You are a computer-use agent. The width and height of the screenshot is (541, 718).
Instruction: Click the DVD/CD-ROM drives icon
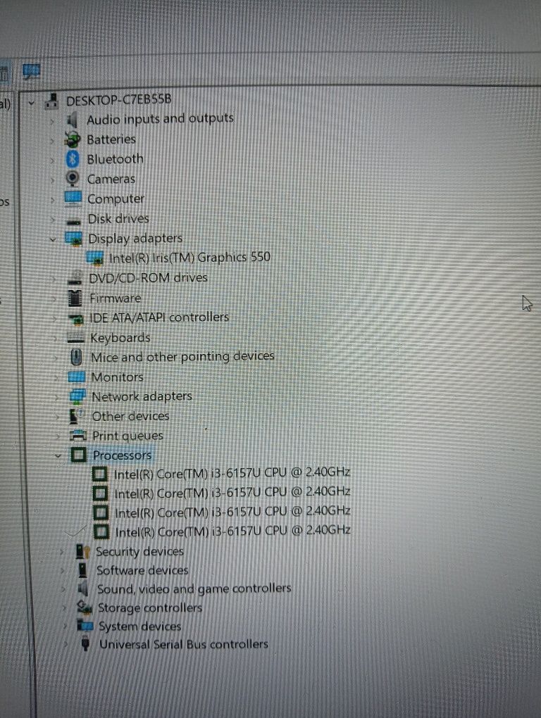tap(74, 278)
